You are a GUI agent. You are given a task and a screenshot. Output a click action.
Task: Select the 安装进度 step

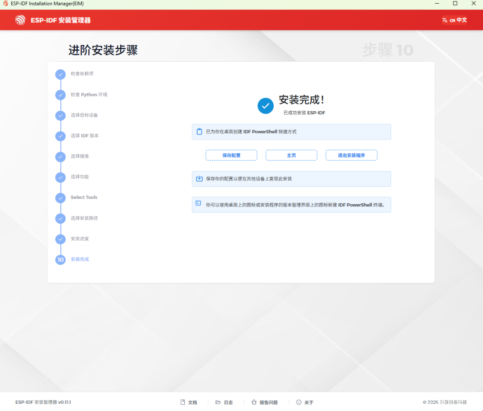pyautogui.click(x=80, y=239)
